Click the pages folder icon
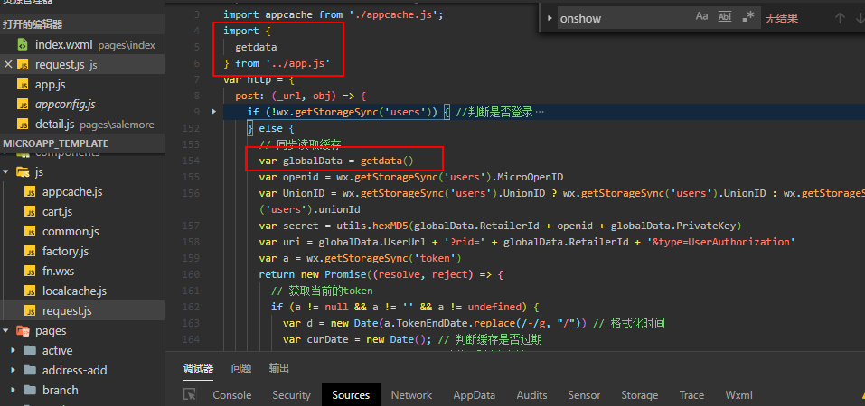 tap(23, 331)
